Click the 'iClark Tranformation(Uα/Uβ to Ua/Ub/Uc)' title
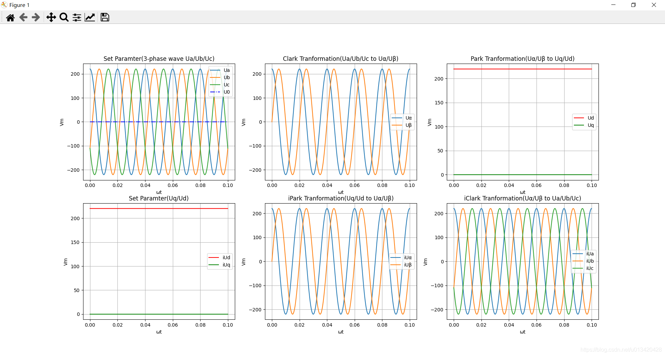This screenshot has width=665, height=356. tap(523, 198)
